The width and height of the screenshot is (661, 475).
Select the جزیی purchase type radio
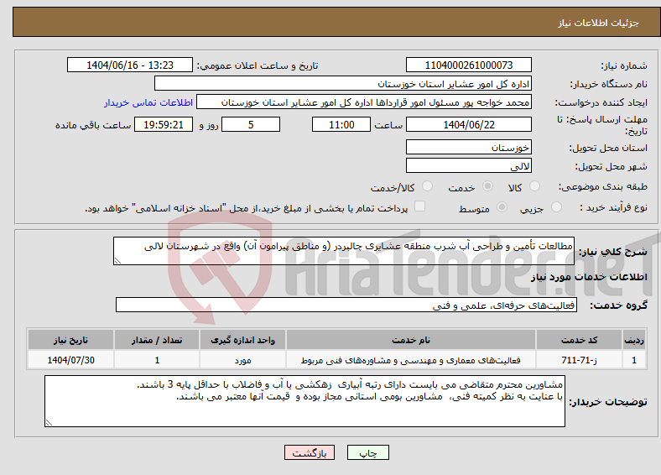point(556,206)
